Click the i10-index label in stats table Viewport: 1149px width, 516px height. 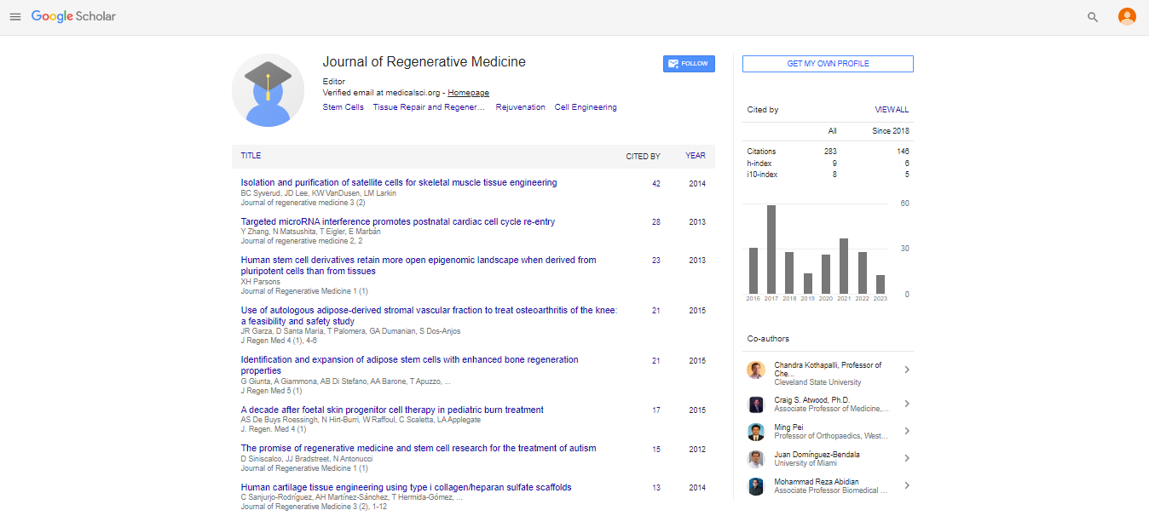pyautogui.click(x=762, y=175)
